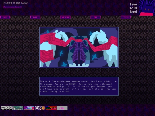The width and height of the screenshot is (155, 116).
Task: Click the five fold land cat logo
Action: tap(147, 8)
